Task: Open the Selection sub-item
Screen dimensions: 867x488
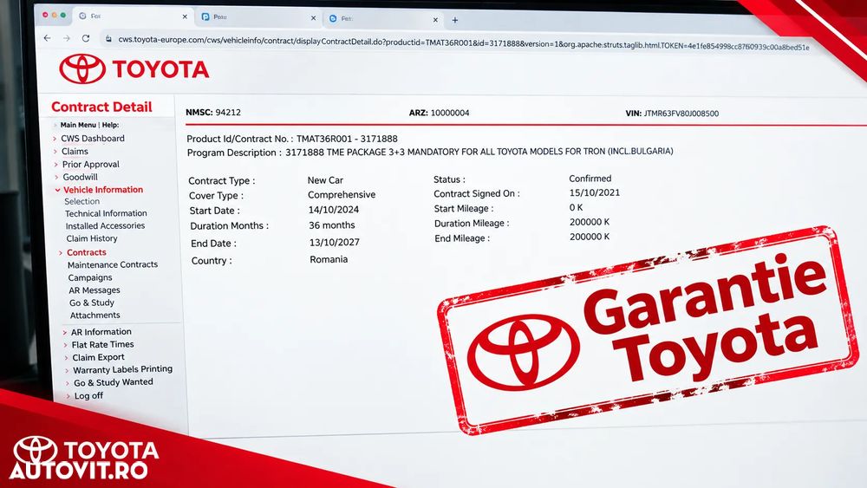Action: pyautogui.click(x=81, y=202)
